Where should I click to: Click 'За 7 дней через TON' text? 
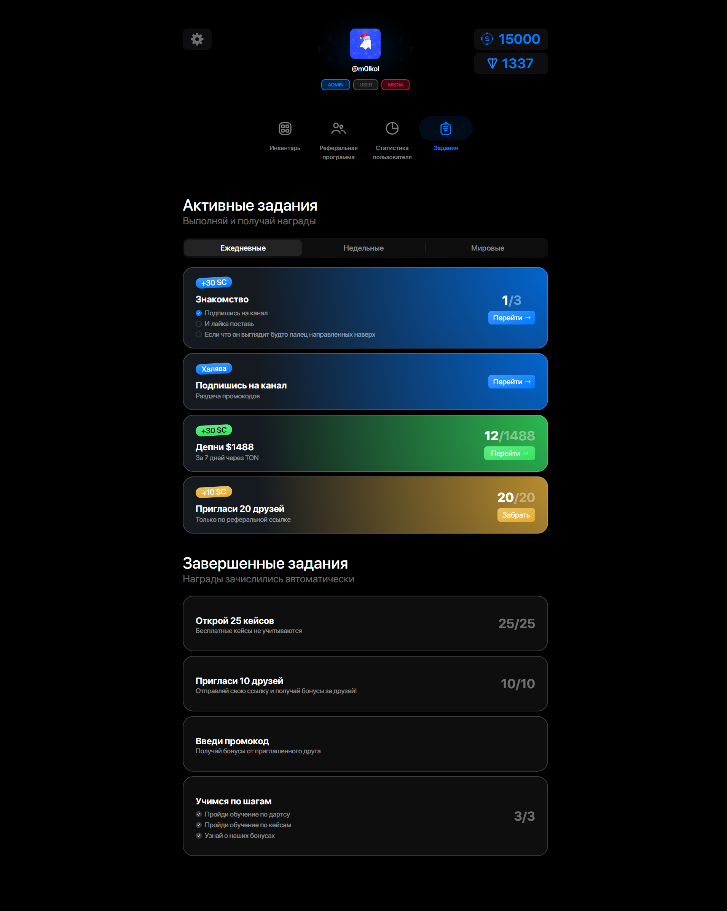pyautogui.click(x=227, y=458)
